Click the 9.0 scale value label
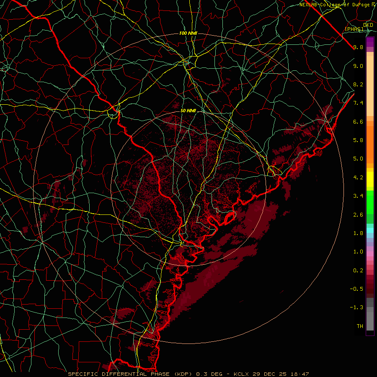 (x=358, y=66)
